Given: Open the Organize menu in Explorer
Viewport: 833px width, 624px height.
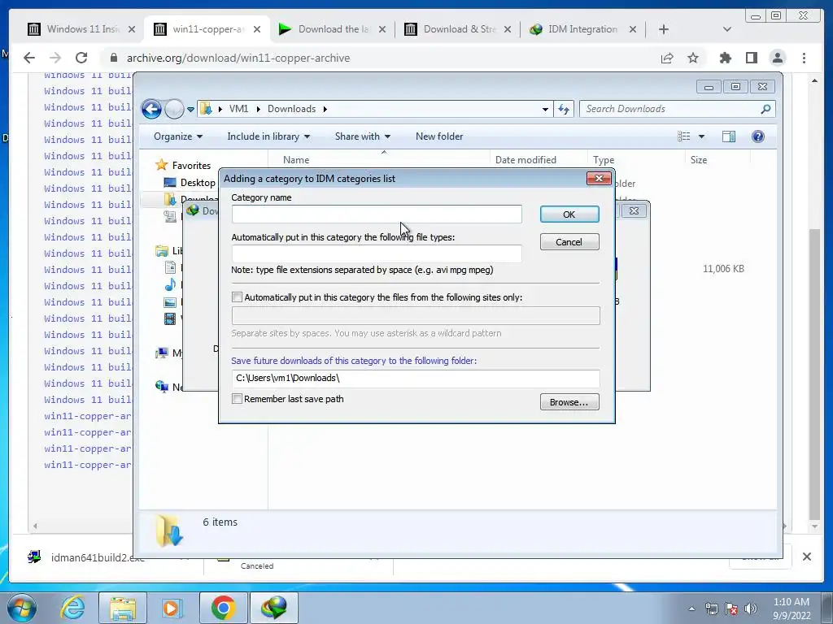Looking at the screenshot, I should tap(178, 136).
